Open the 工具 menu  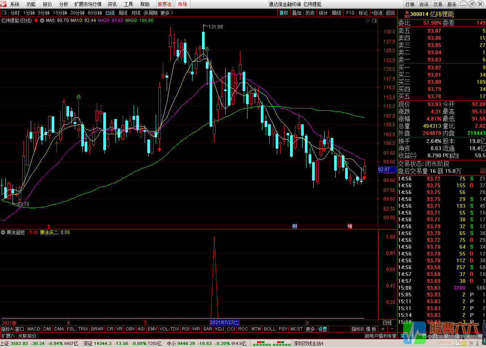tap(129, 5)
